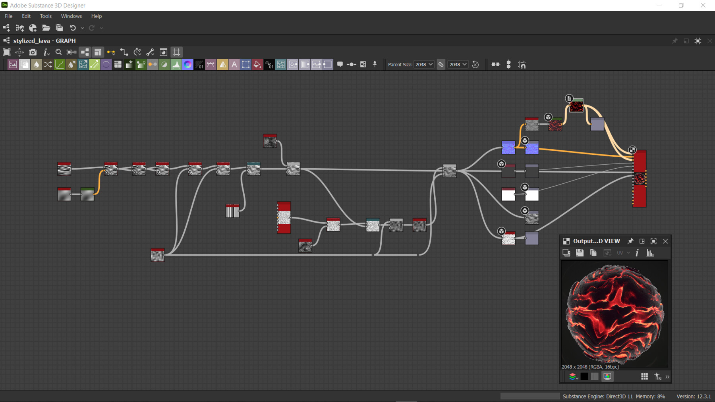Open the Gradient Map color picker icon
The width and height of the screenshot is (715, 402).
tap(187, 64)
